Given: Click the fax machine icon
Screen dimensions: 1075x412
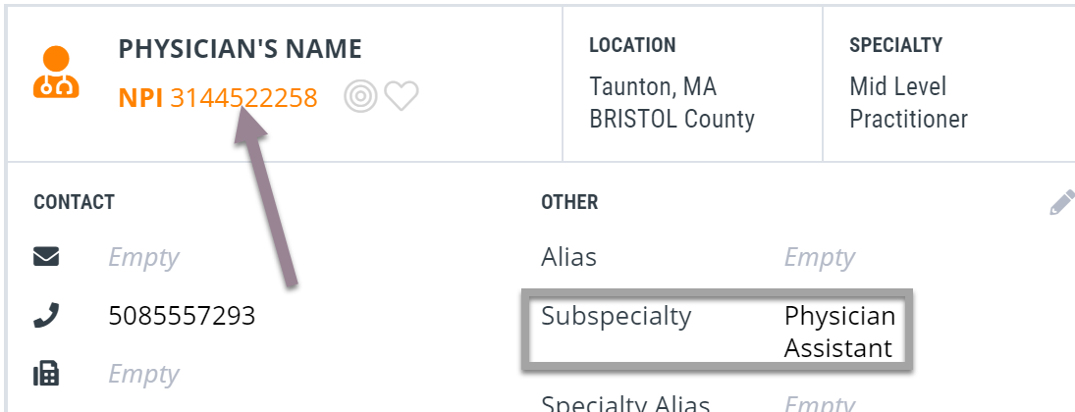Looking at the screenshot, I should pos(46,375).
